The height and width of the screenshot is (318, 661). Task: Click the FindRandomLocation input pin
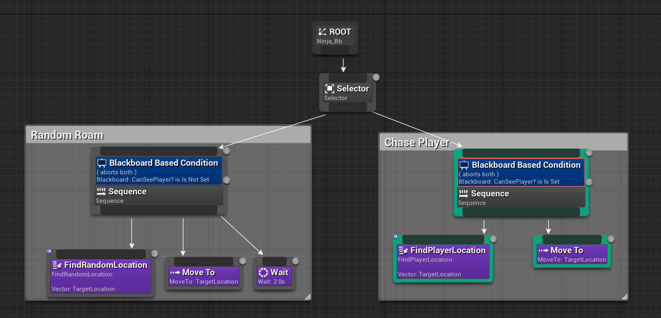pyautogui.click(x=101, y=254)
